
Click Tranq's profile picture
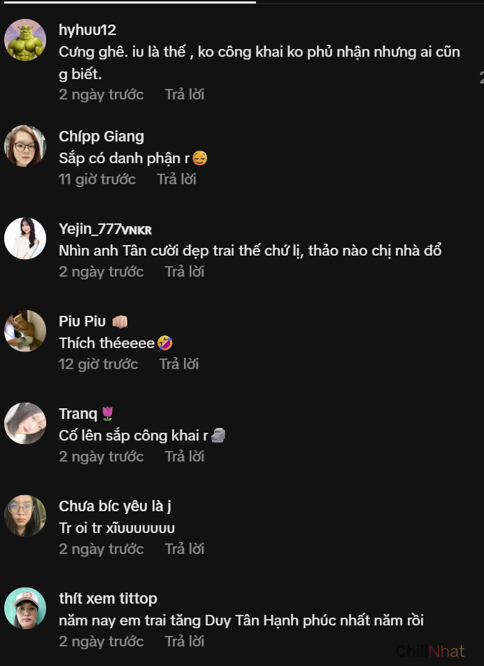tap(25, 424)
